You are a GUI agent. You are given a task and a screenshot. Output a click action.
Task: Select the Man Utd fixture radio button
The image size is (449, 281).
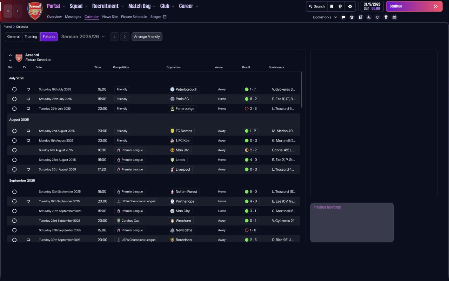[x=14, y=150]
